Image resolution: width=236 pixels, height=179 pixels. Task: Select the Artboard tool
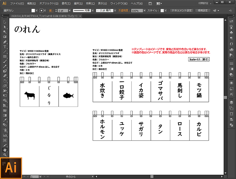pos(5,140)
